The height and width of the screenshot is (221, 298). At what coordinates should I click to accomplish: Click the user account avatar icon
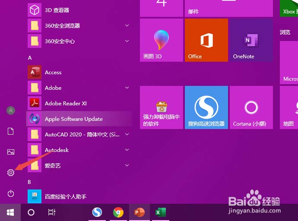tap(11, 110)
